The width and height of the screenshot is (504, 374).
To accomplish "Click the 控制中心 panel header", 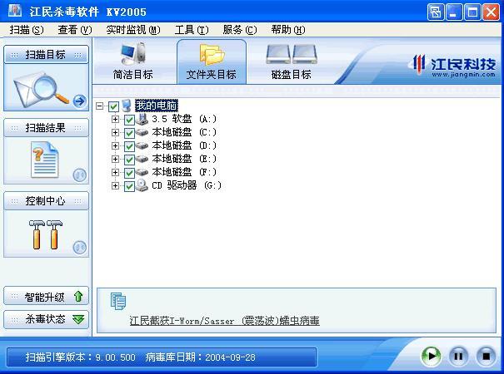I will [46, 201].
